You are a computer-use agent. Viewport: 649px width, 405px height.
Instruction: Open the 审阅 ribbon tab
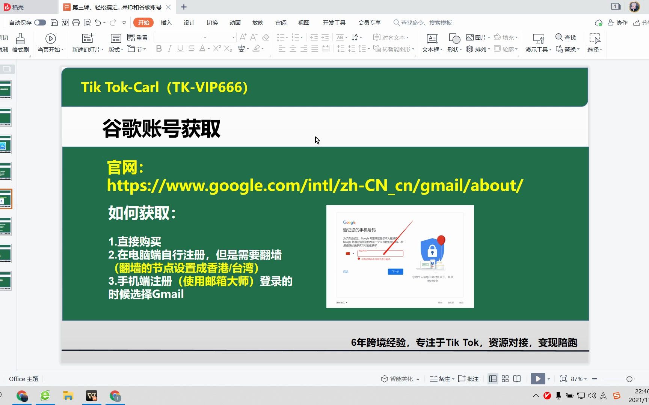[281, 22]
